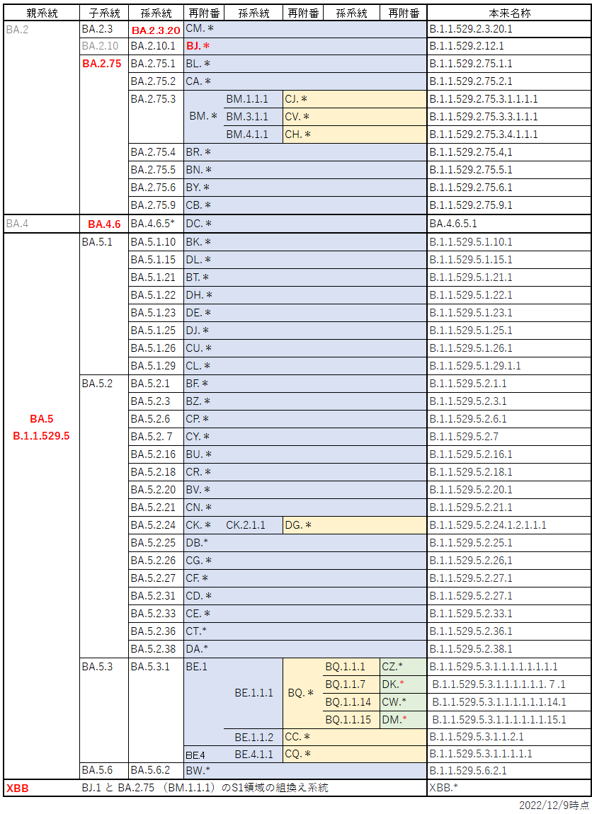Select the 子系統 header cell
The image size is (592, 814).
pos(103,13)
